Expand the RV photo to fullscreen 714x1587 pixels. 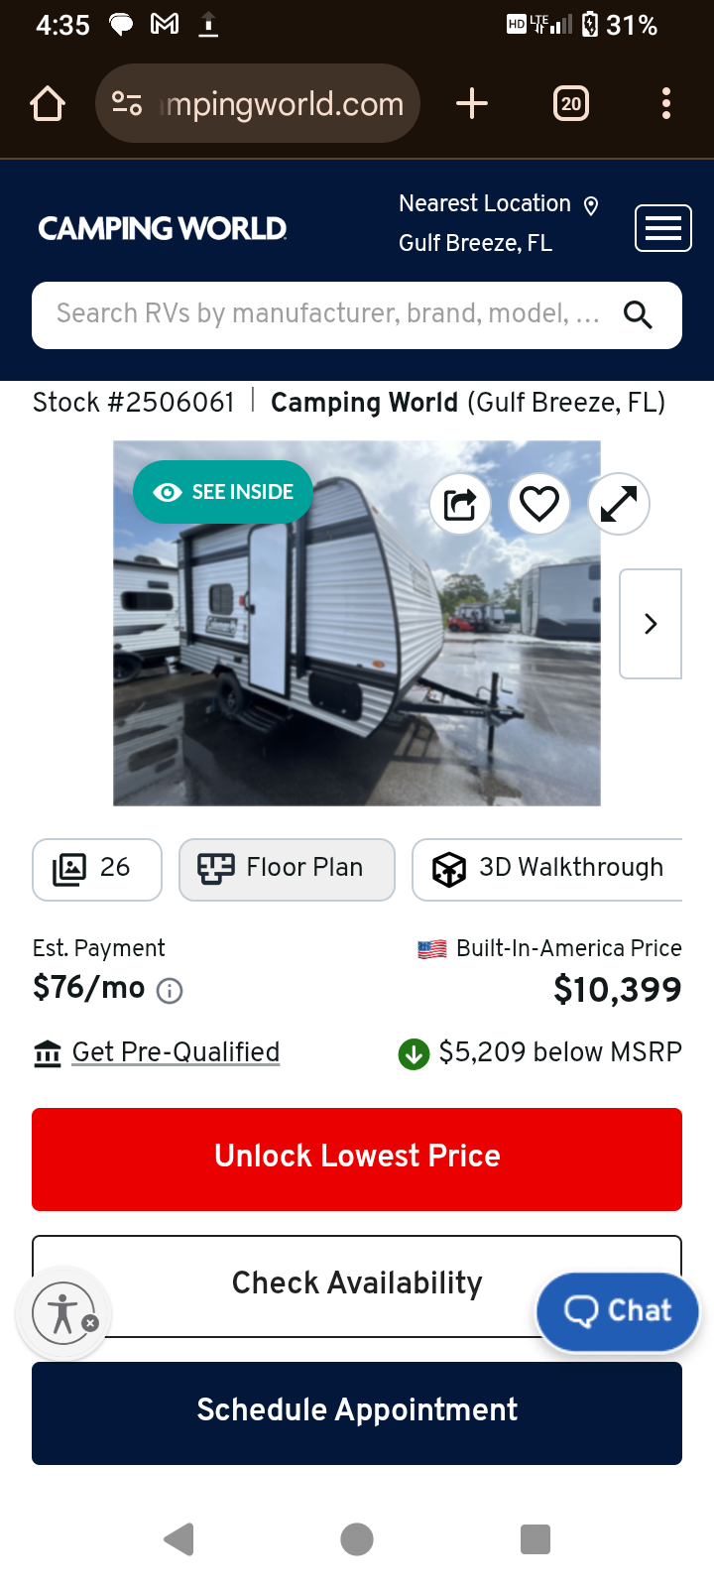click(x=619, y=504)
